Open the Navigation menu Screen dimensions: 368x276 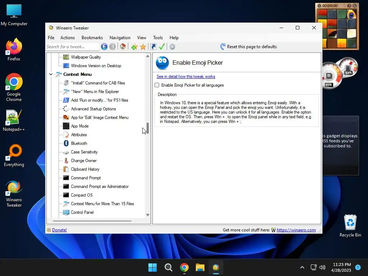(x=120, y=37)
